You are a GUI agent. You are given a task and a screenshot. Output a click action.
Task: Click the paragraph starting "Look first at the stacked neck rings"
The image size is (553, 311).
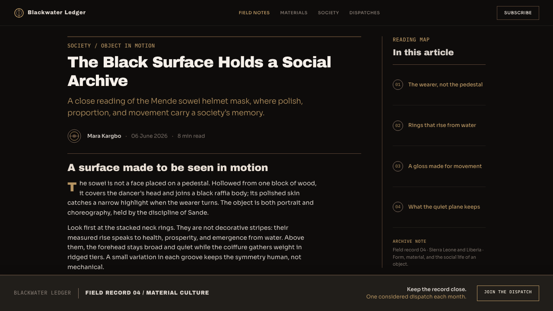tap(186, 248)
